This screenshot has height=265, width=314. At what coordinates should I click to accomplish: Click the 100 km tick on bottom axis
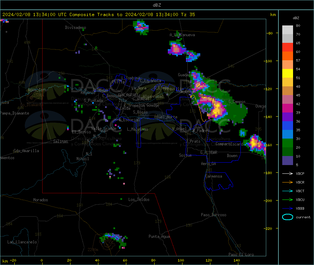coord(181,260)
